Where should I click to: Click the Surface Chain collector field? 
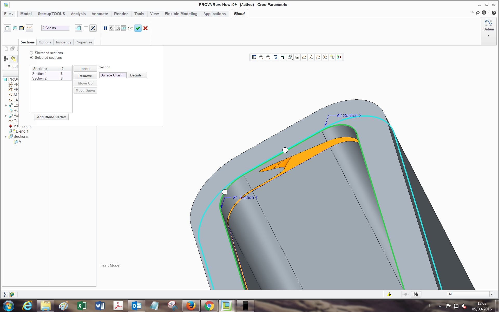[x=113, y=75]
